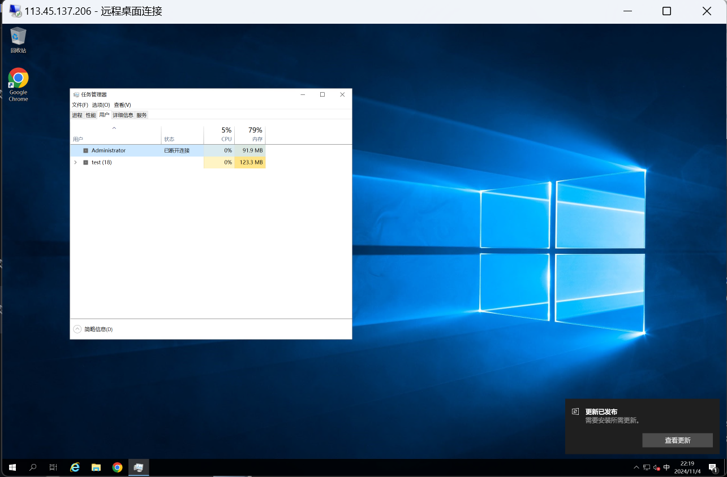This screenshot has width=727, height=477.
Task: Open Task View in the taskbar
Action: [x=53, y=467]
